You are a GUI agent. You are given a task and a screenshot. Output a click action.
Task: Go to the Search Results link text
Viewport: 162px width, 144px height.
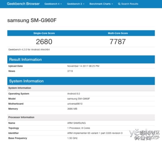(130, 4)
